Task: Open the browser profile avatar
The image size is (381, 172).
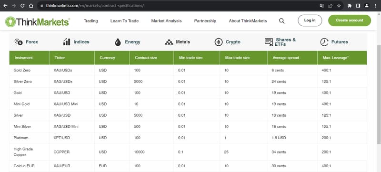Action: 367,6
